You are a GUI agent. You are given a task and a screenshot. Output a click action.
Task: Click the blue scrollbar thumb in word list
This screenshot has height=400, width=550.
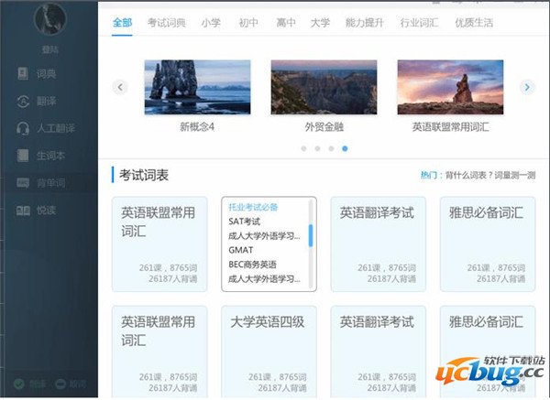tap(311, 236)
